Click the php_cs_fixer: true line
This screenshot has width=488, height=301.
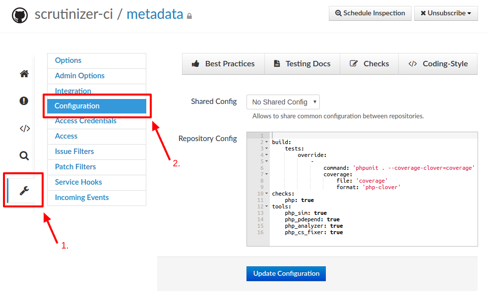click(314, 232)
